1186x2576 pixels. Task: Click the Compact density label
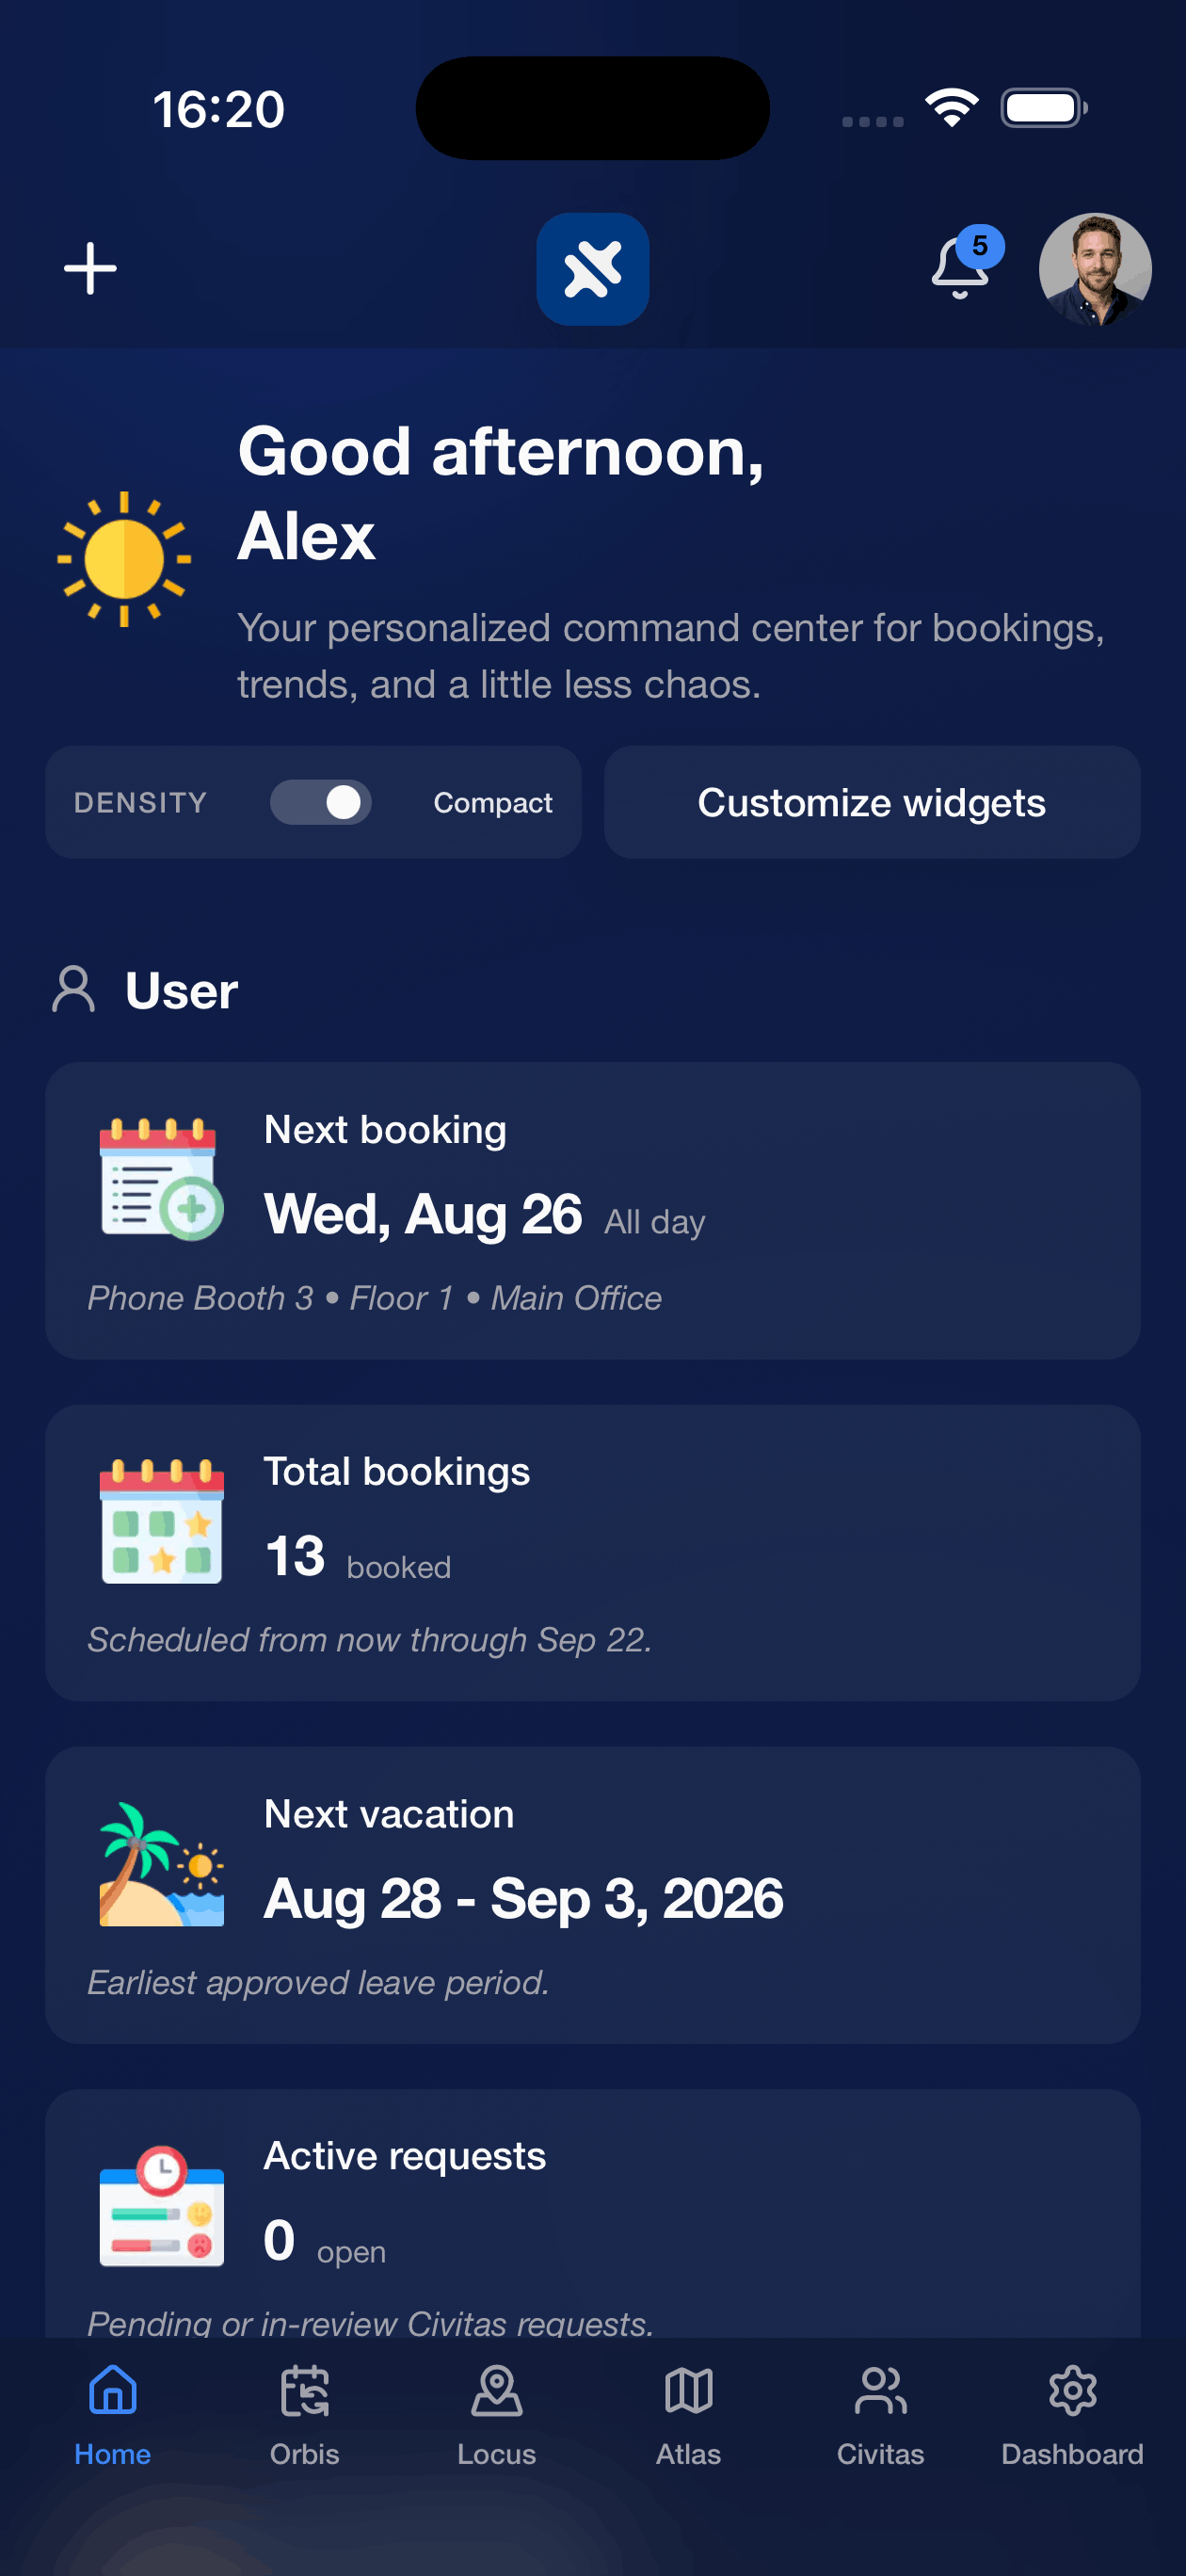492,802
